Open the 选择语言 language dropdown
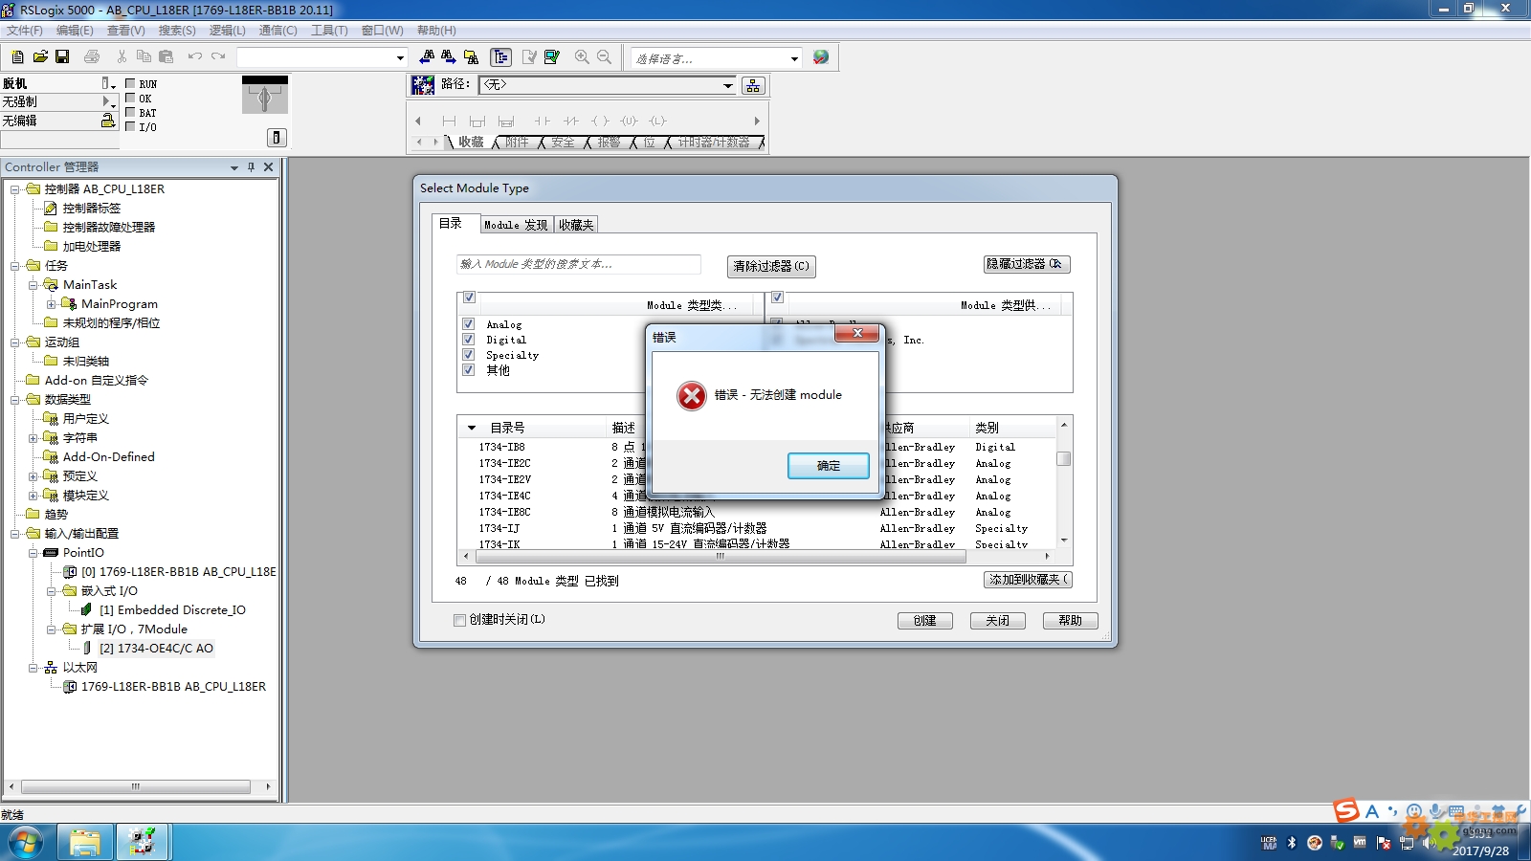This screenshot has width=1531, height=861. (794, 58)
